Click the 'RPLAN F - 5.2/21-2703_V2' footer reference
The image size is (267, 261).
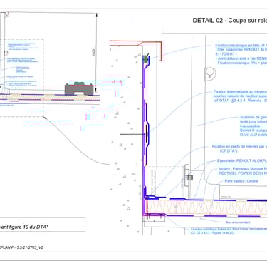point(21,247)
